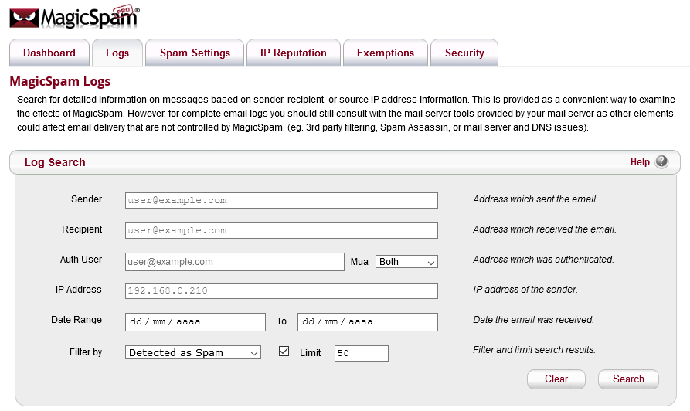The width and height of the screenshot is (690, 411).
Task: Click into the Recipient input field
Action: (281, 230)
